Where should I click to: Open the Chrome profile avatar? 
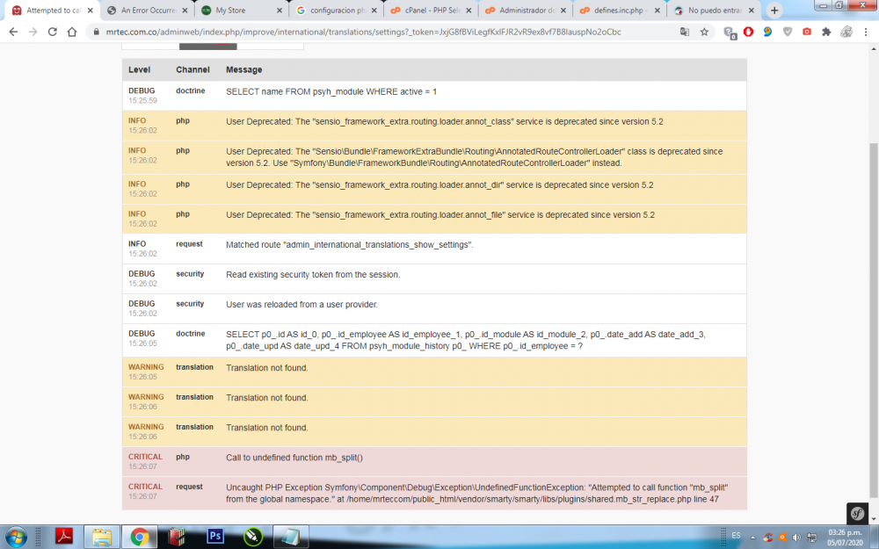point(846,32)
